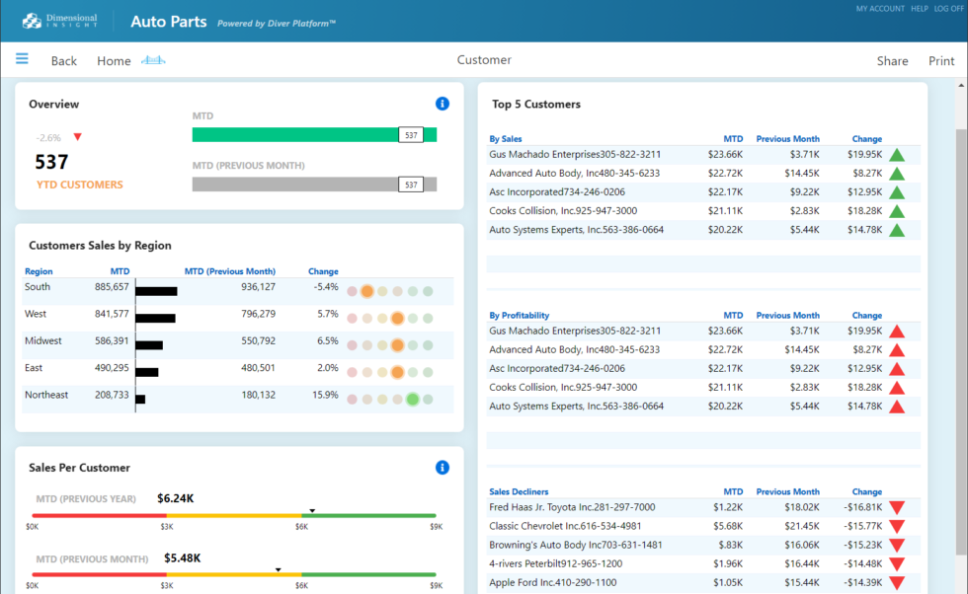Image resolution: width=968 pixels, height=594 pixels.
Task: Click the red YTD customers decline arrow
Action: [x=78, y=137]
